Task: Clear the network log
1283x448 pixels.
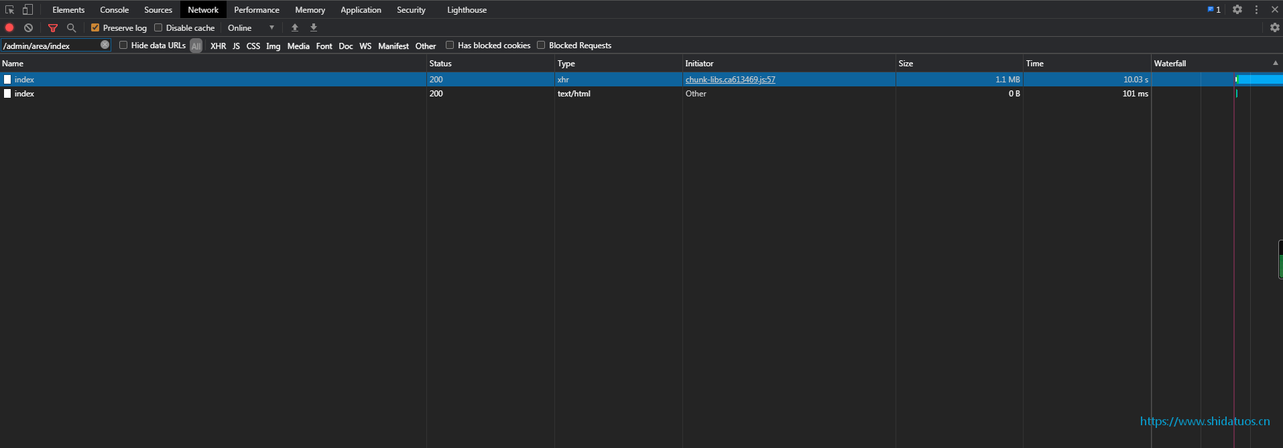Action: (x=28, y=27)
